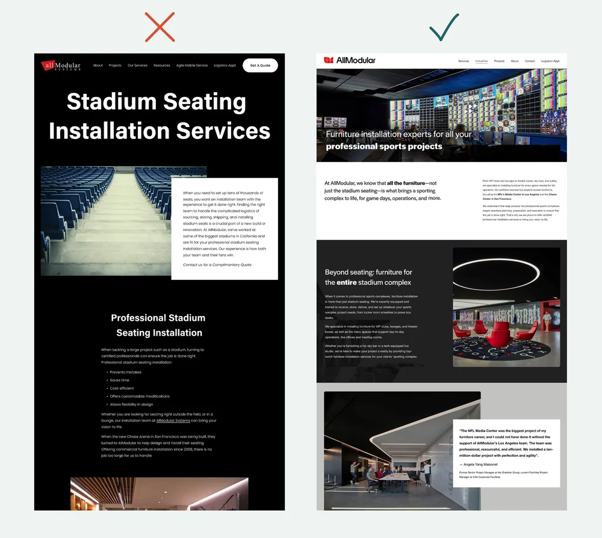
Task: Open About in the right white navbar
Action: (515, 61)
